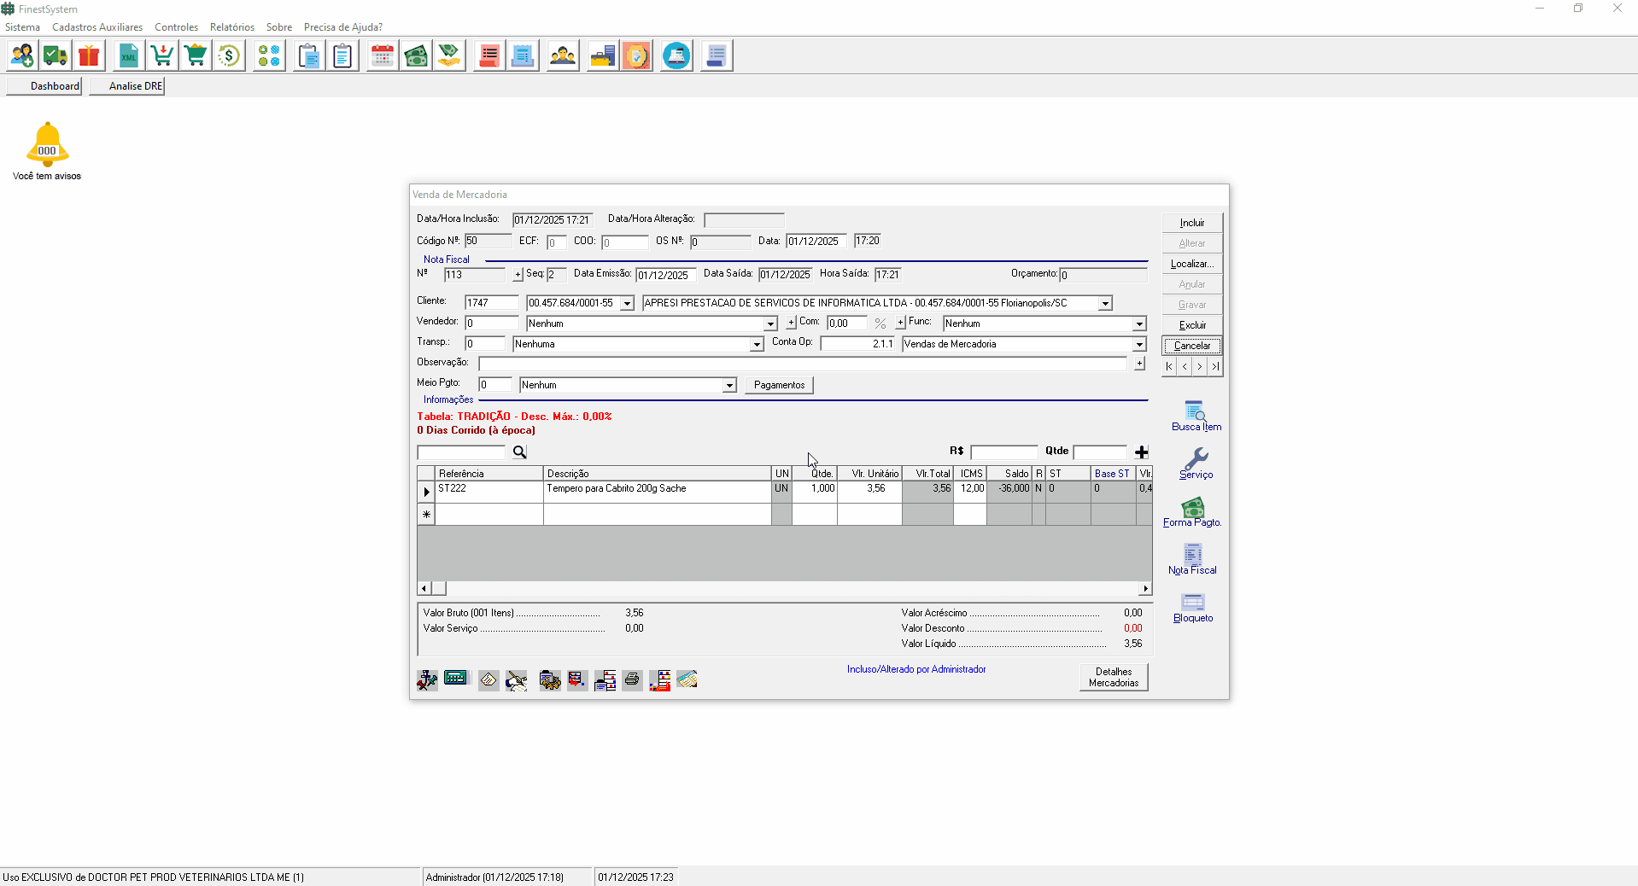Open the Meio Pgto dropdown list
The width and height of the screenshot is (1638, 886).
pyautogui.click(x=729, y=386)
